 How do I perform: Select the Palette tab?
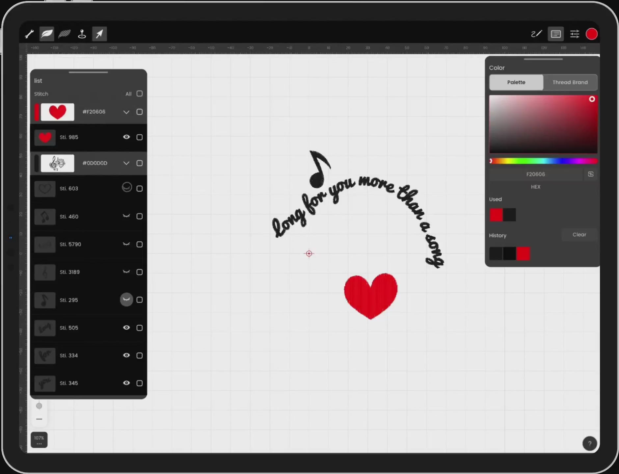516,82
